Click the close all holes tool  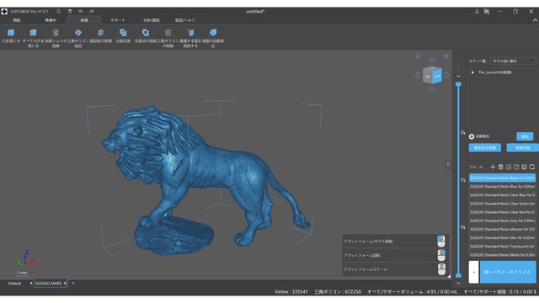(x=33, y=37)
